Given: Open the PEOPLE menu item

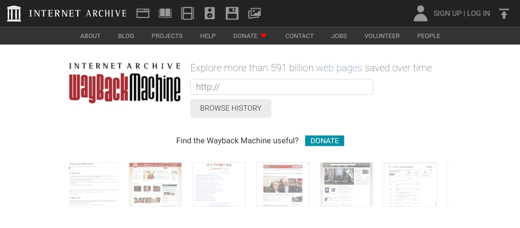Looking at the screenshot, I should tap(429, 36).
